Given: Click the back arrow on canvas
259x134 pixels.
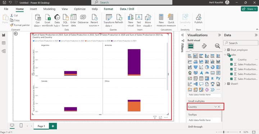Looking at the screenshot, I should (16, 34).
